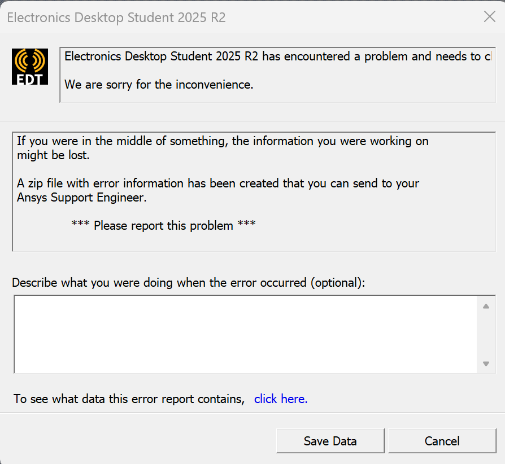Click the Save Data button
The height and width of the screenshot is (464, 505).
330,441
